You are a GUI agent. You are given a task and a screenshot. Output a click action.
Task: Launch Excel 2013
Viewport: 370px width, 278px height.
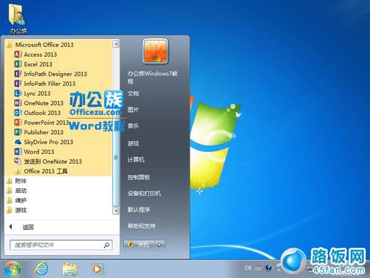pyautogui.click(x=33, y=64)
